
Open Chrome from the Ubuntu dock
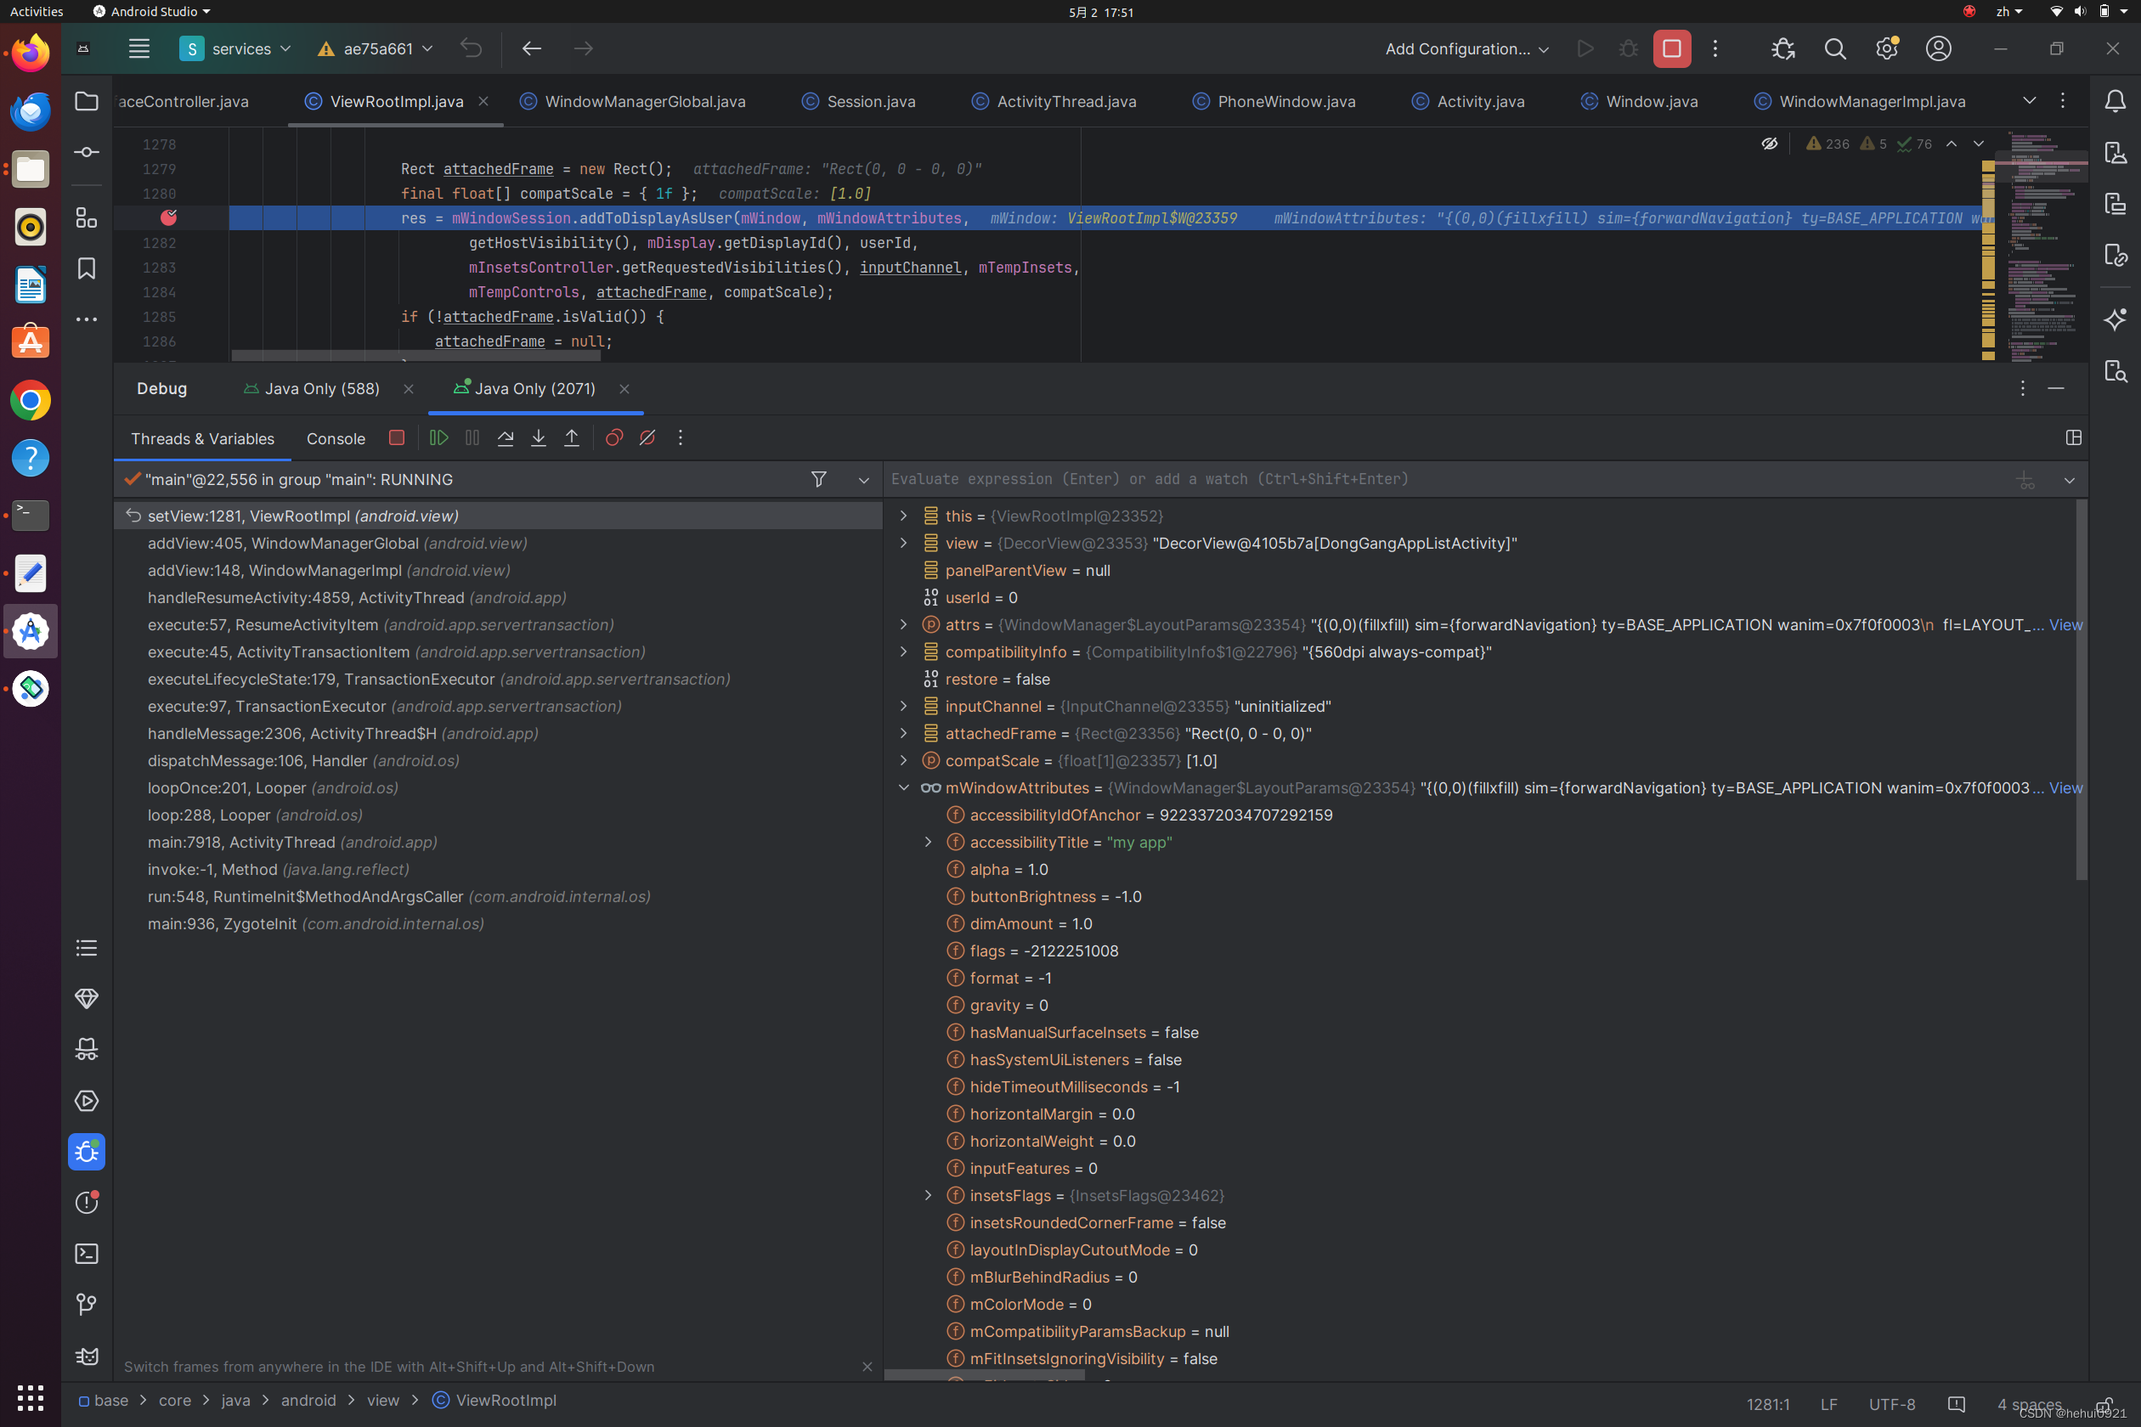30,400
